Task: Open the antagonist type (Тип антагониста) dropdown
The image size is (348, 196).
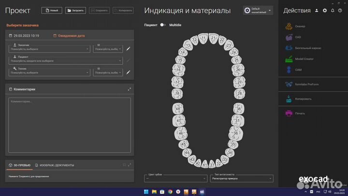Action: (242, 179)
